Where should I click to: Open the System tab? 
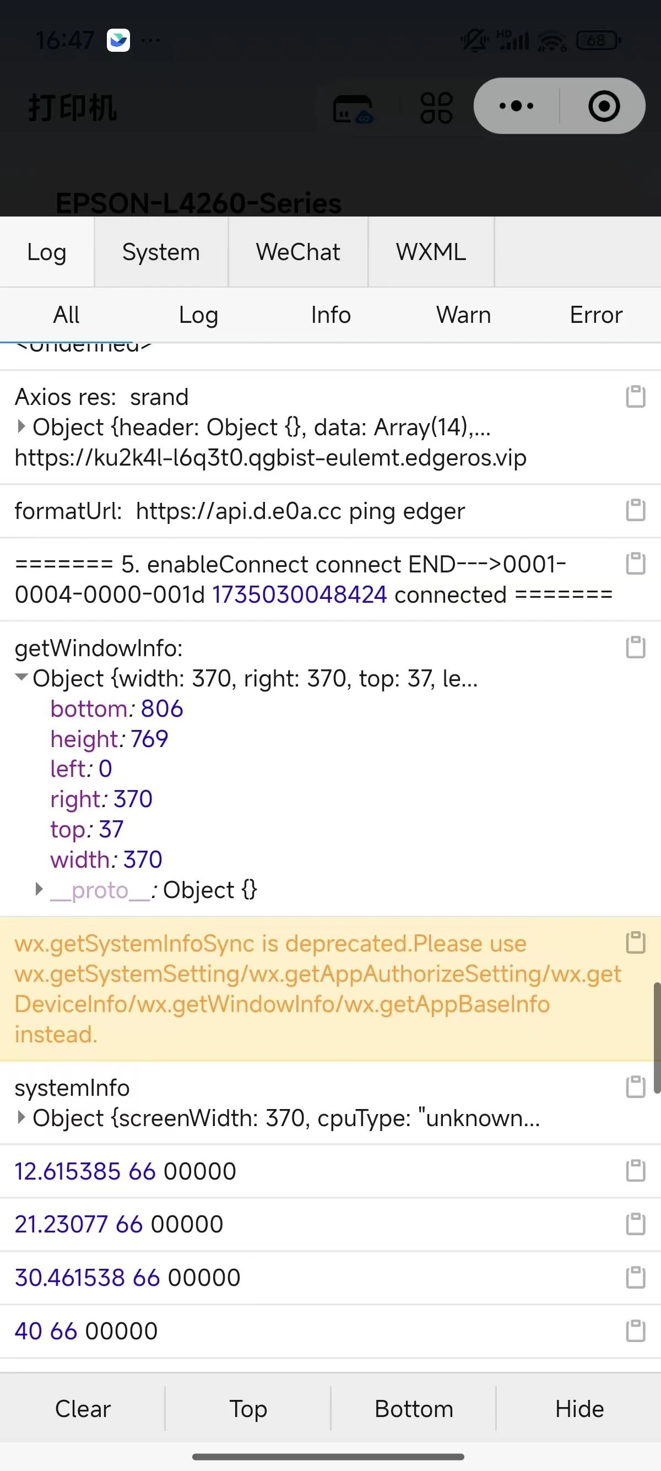point(161,252)
